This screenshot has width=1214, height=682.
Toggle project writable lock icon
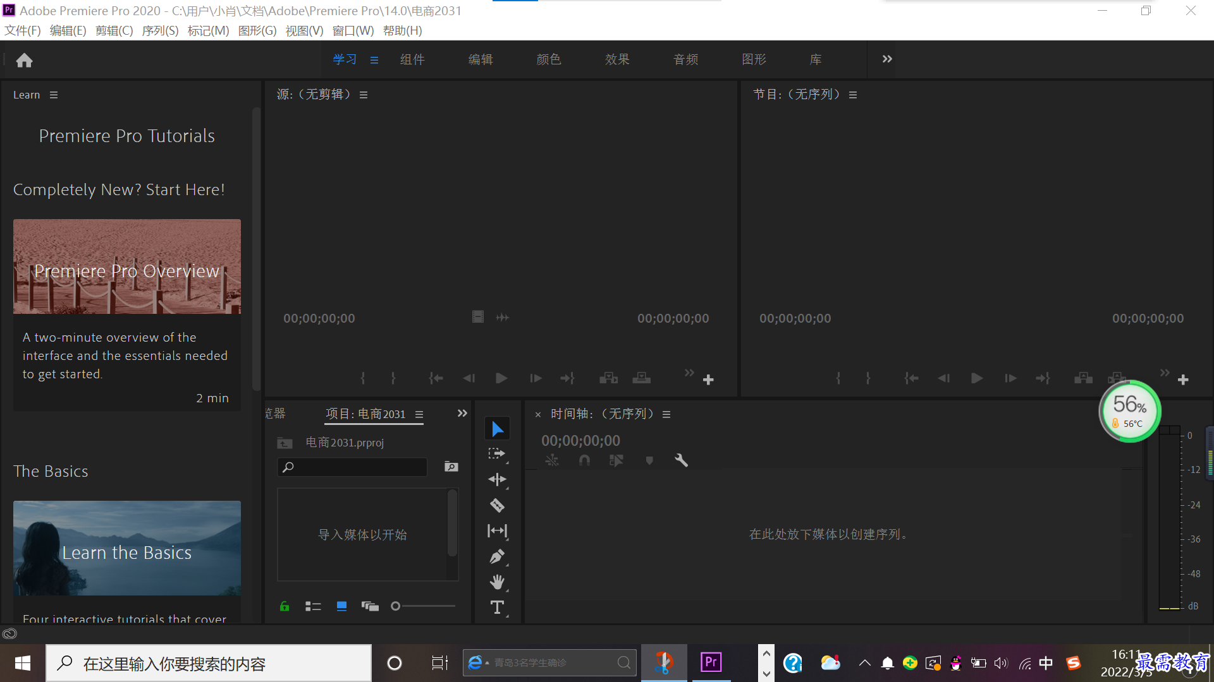pyautogui.click(x=285, y=606)
